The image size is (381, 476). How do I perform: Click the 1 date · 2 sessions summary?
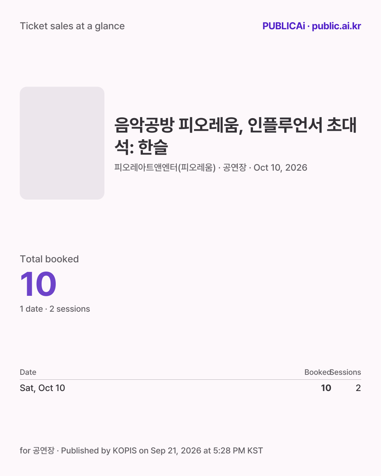click(55, 309)
